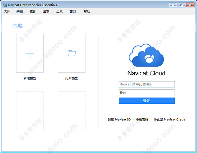Open the 查看 menu
The image size is (197, 153).
33,11
